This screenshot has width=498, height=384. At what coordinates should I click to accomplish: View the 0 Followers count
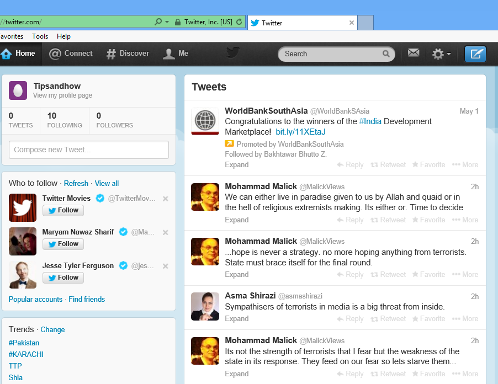coord(115,120)
